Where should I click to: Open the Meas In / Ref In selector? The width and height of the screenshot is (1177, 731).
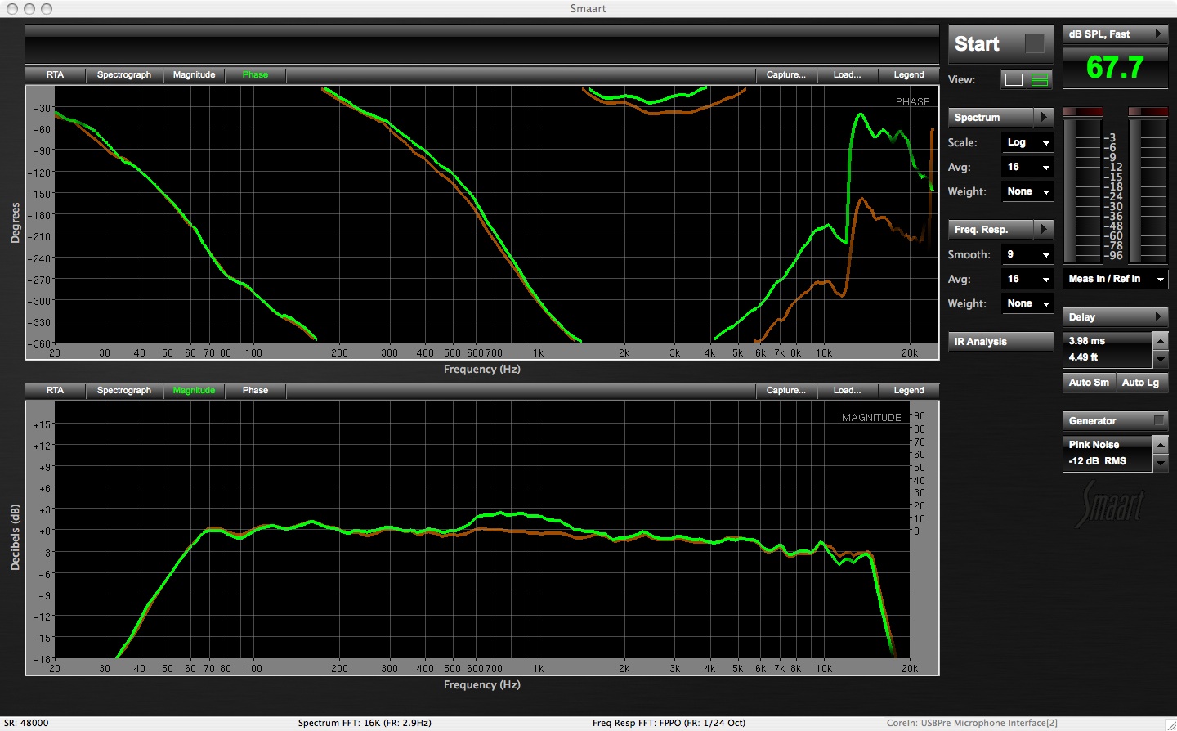point(1115,279)
